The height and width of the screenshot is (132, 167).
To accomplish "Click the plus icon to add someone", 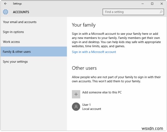I will (76, 94).
